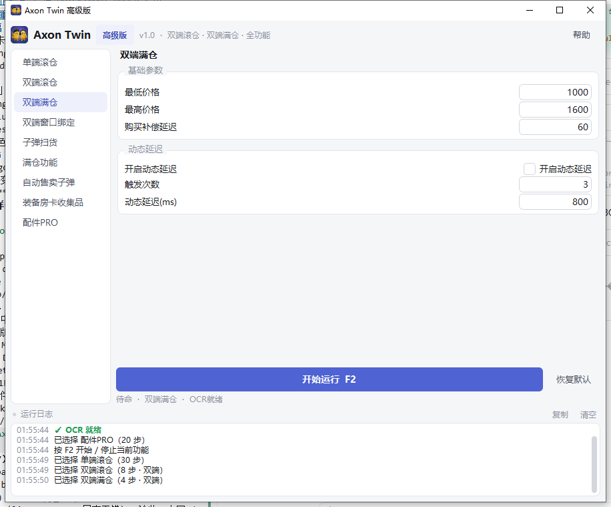Viewport: 611px width, 507px height.
Task: Focus the 最高价格 value field
Action: coord(555,110)
